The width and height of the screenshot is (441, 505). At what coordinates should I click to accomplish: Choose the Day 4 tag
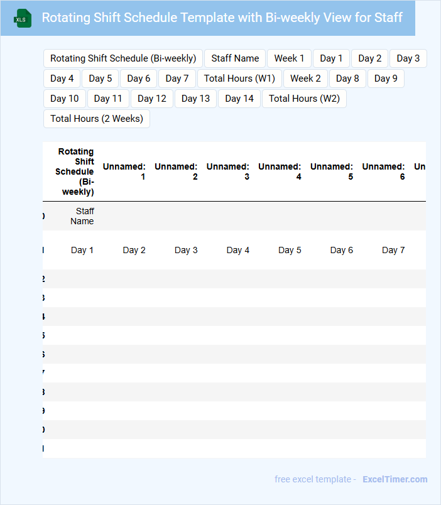pyautogui.click(x=62, y=79)
